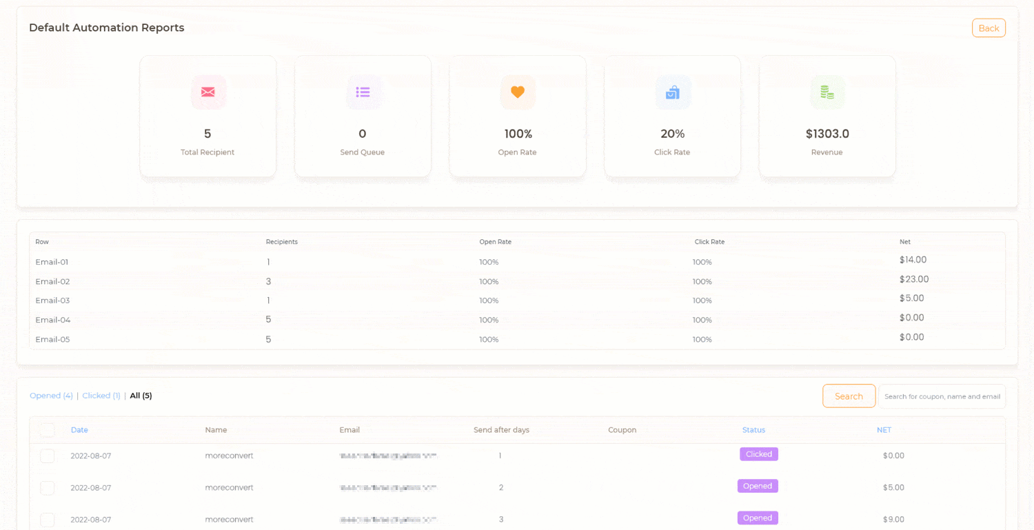1034x530 pixels.
Task: Switch to the Opened (4) filter tab
Action: point(51,396)
